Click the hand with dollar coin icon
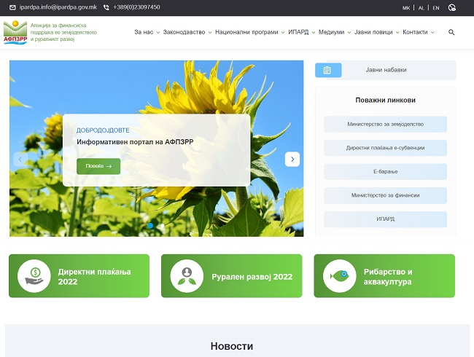This screenshot has height=357, width=474. [x=34, y=276]
